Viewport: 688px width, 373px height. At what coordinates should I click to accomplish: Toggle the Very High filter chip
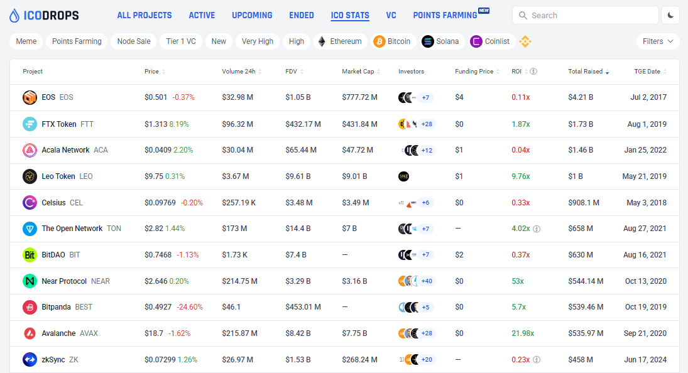[258, 41]
